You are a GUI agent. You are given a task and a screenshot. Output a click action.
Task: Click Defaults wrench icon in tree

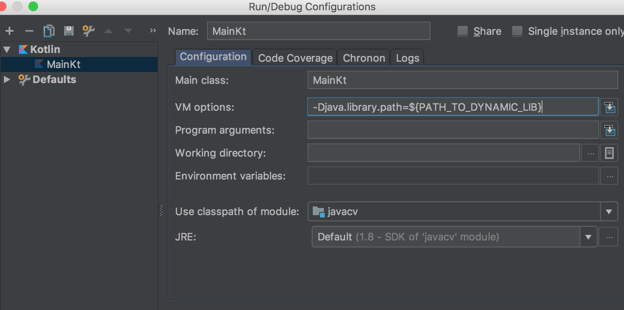click(24, 79)
